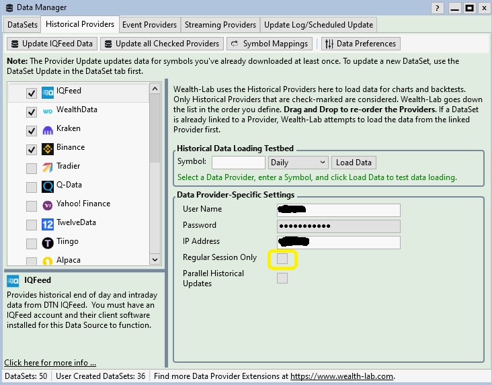Click the Tiingo provider icon
The height and width of the screenshot is (385, 492).
point(48,243)
